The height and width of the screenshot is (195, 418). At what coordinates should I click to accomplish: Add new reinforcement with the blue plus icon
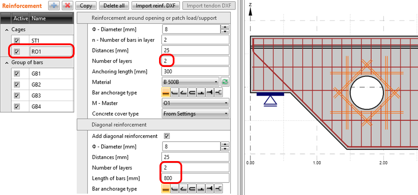pos(54,6)
